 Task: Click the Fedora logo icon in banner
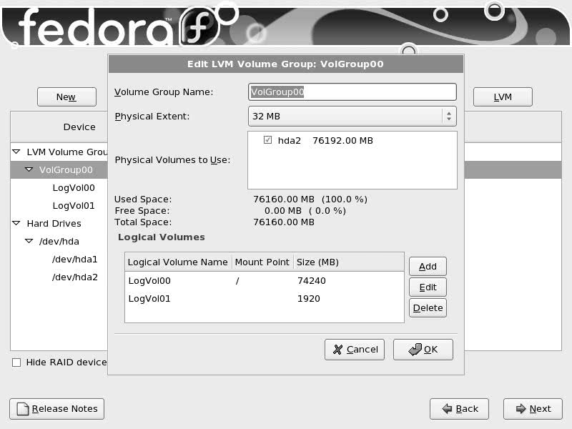(200, 26)
